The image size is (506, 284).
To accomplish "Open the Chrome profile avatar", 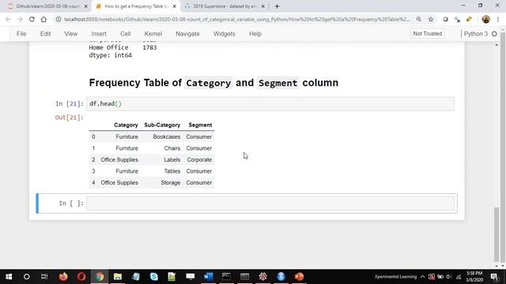I will tap(485, 19).
